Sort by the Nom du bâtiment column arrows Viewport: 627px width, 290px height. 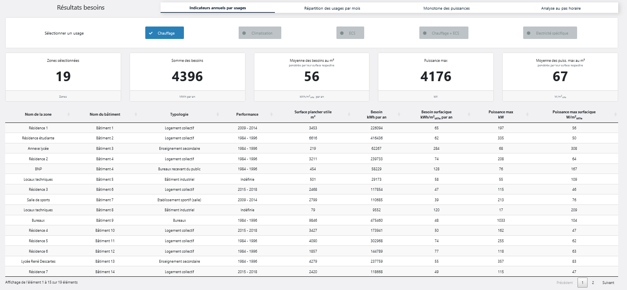[x=136, y=114]
